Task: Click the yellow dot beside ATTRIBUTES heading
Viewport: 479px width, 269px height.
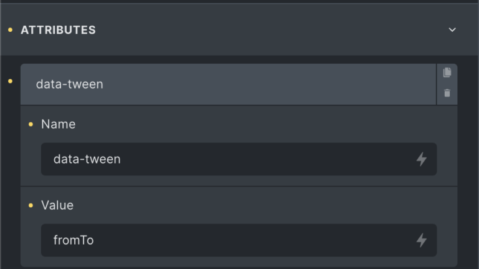Action: pos(10,30)
